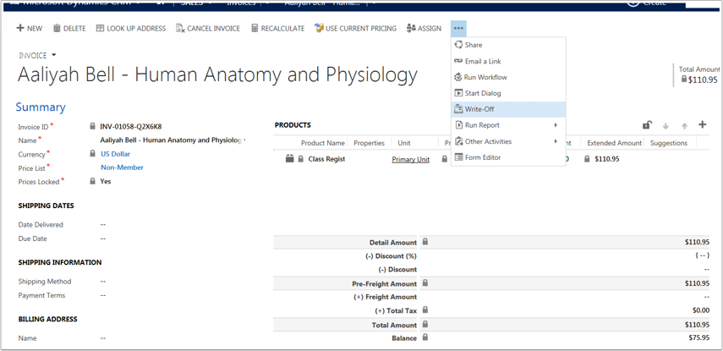This screenshot has height=351, width=723.
Task: Click the USE CURRENT PRICING icon
Action: coord(319,28)
